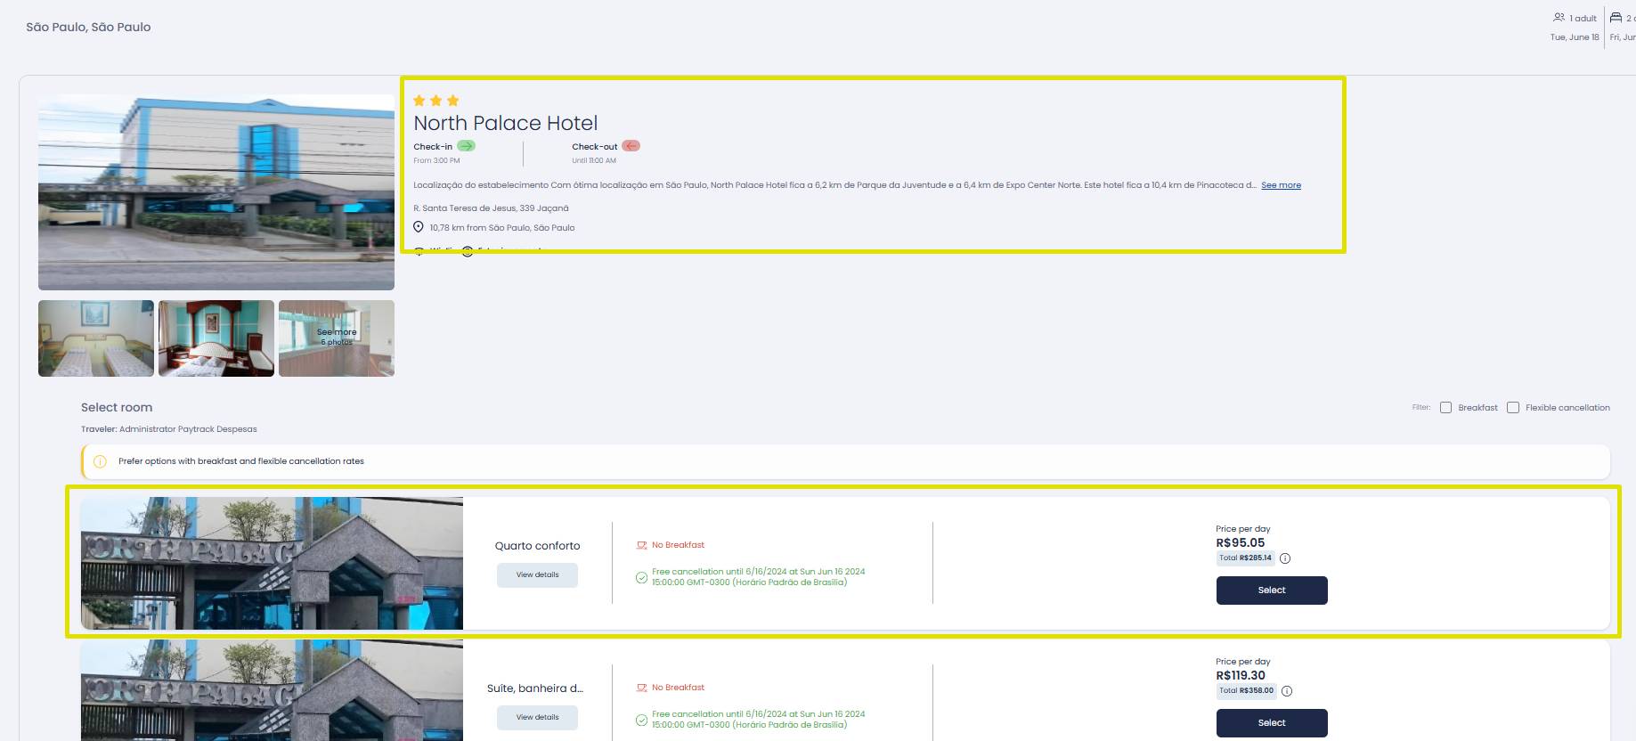Click the green check-in arrow icon
This screenshot has height=741, width=1636.
pyautogui.click(x=466, y=146)
